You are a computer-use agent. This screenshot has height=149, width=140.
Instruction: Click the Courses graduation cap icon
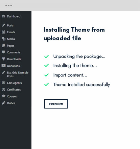point(3,96)
